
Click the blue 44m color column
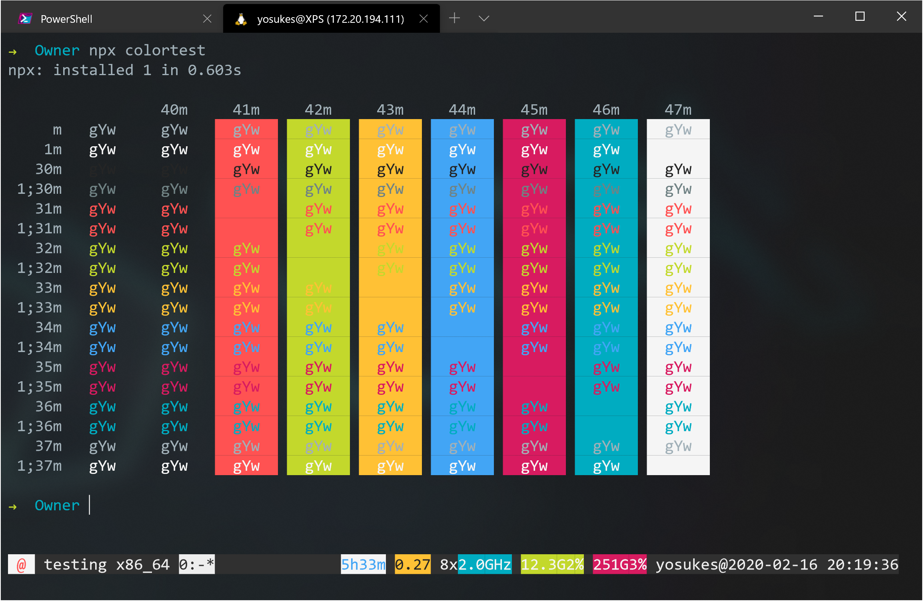(x=462, y=297)
